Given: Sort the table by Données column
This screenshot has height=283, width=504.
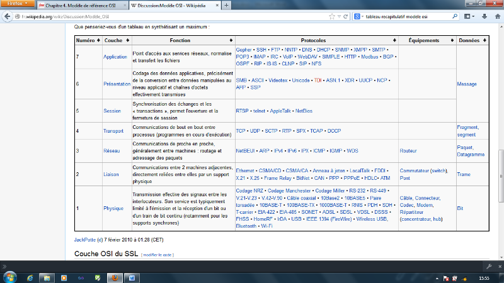Looking at the screenshot, I should point(484,40).
